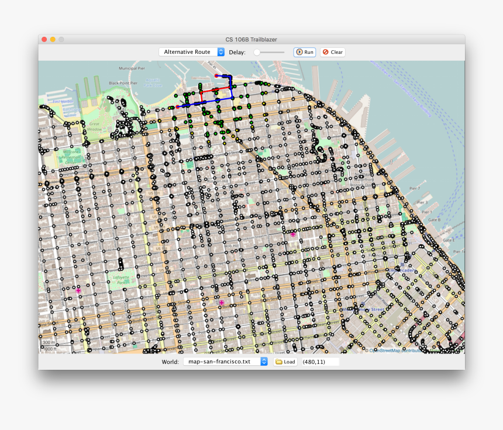Expand the map-san-francisco.txt world dropdown
This screenshot has width=503, height=430.
[225, 362]
